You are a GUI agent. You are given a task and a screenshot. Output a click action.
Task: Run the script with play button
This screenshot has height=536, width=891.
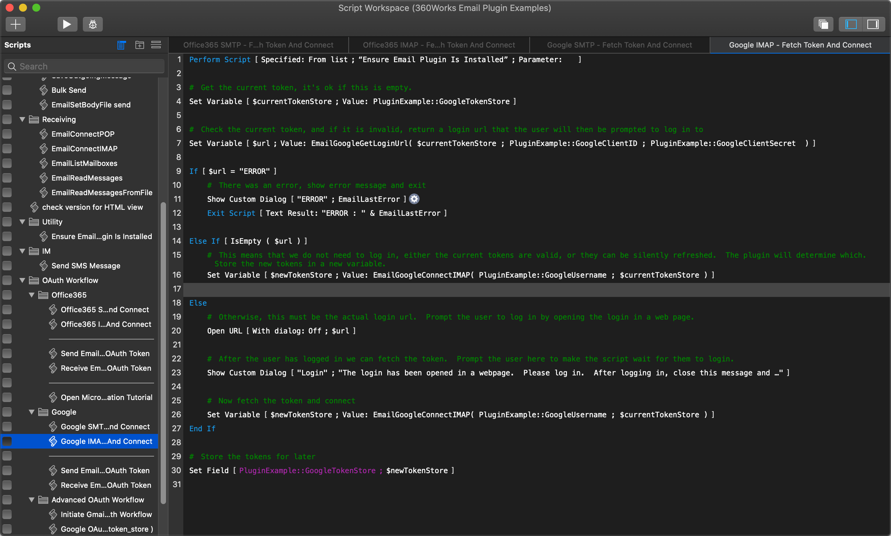(67, 24)
